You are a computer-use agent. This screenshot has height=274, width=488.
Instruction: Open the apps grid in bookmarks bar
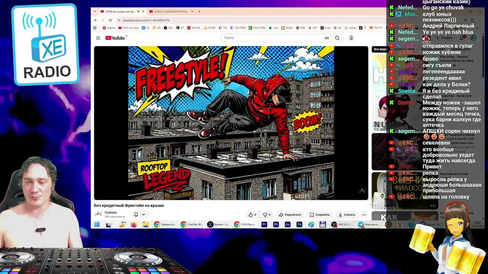pos(95,28)
